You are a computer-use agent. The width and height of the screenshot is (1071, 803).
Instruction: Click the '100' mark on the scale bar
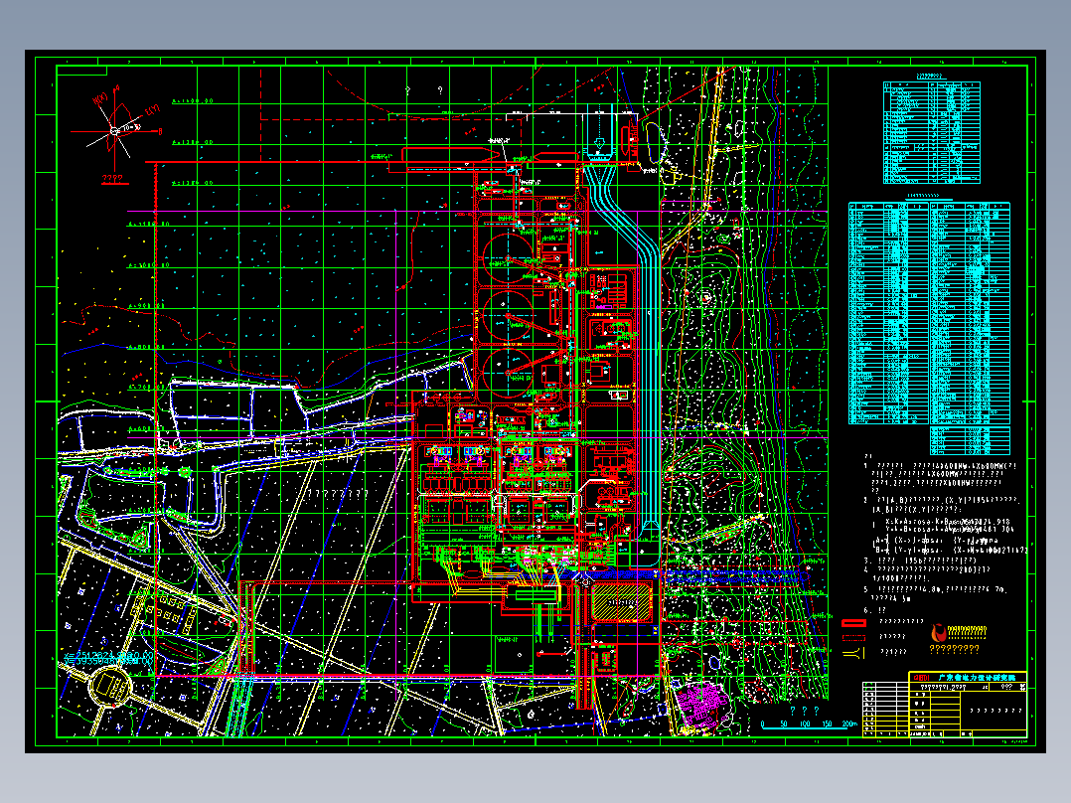coord(805,723)
